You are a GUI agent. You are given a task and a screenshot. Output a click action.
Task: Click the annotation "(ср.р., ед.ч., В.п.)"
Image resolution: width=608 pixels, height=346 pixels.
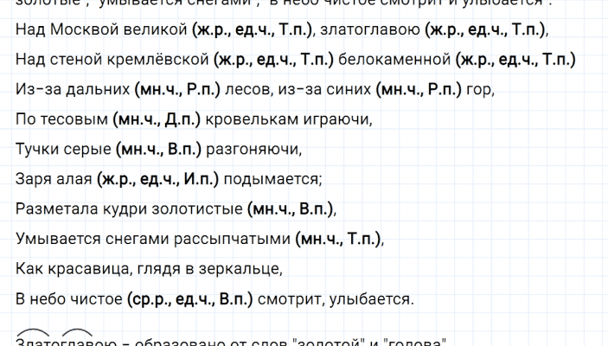coord(189,300)
